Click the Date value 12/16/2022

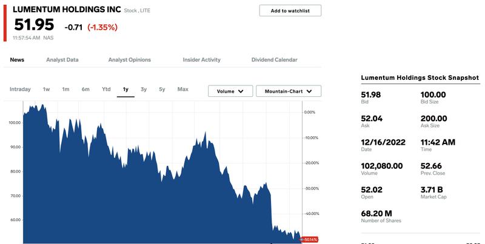pyautogui.click(x=383, y=142)
